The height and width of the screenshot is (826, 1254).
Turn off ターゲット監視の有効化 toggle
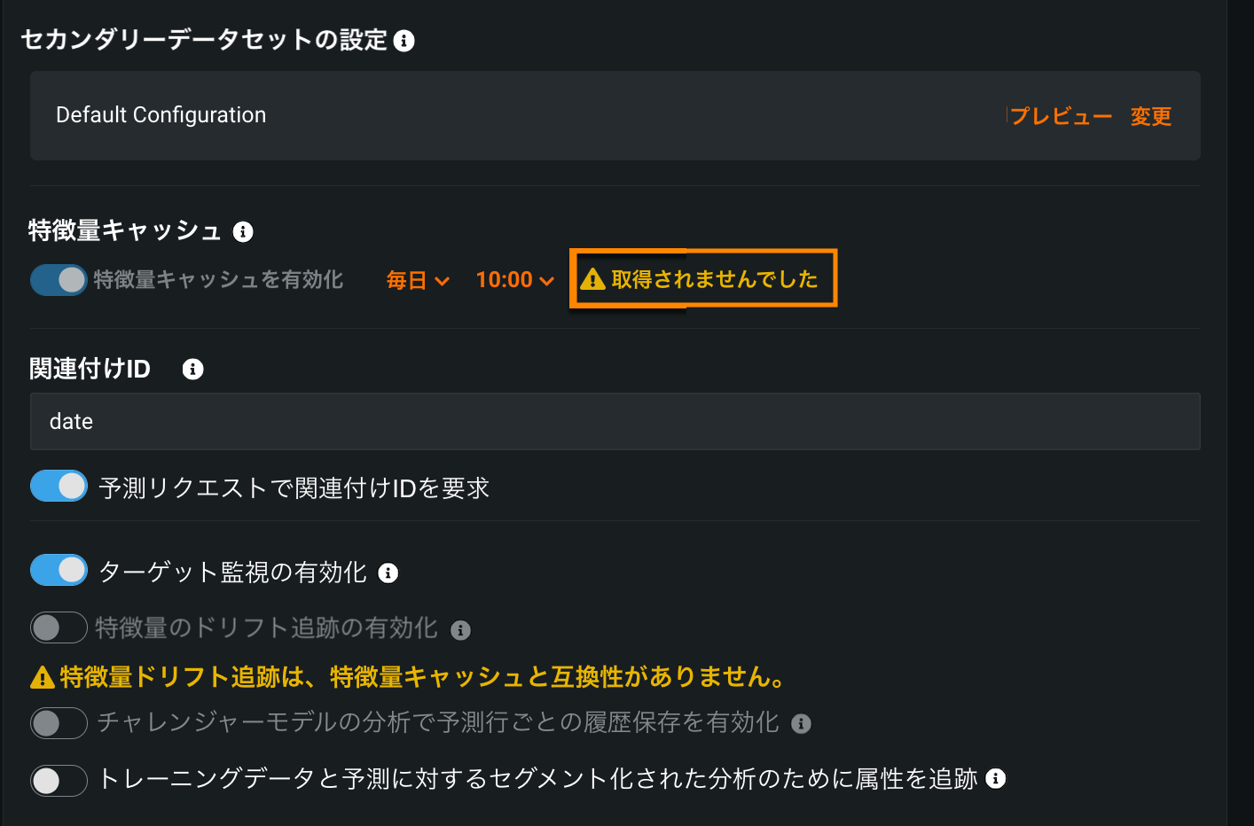point(59,570)
